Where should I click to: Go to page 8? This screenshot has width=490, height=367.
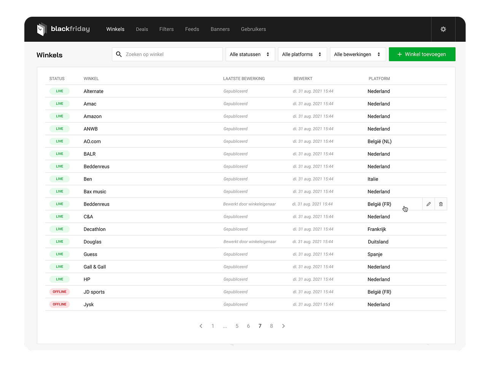[271, 326]
